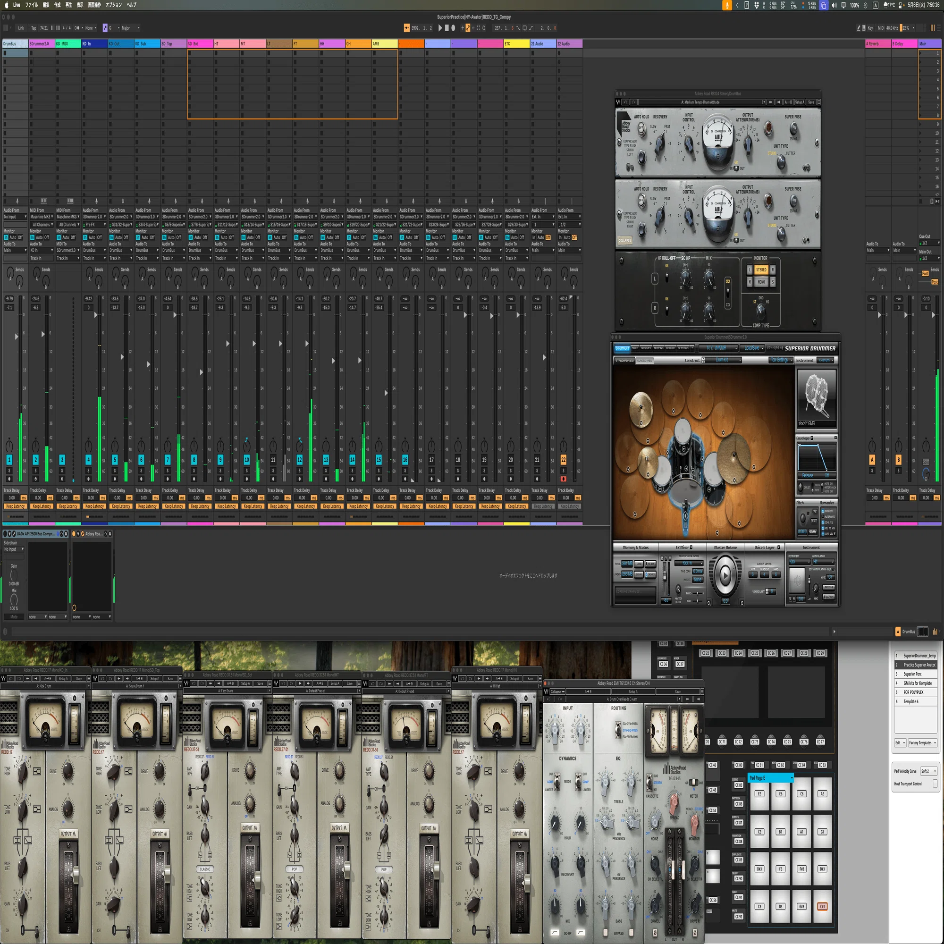Click the STEREO monitor button on RS124 plugin
944x944 pixels.
[x=761, y=270]
